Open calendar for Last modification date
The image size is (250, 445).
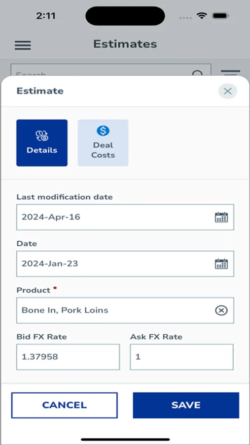221,217
